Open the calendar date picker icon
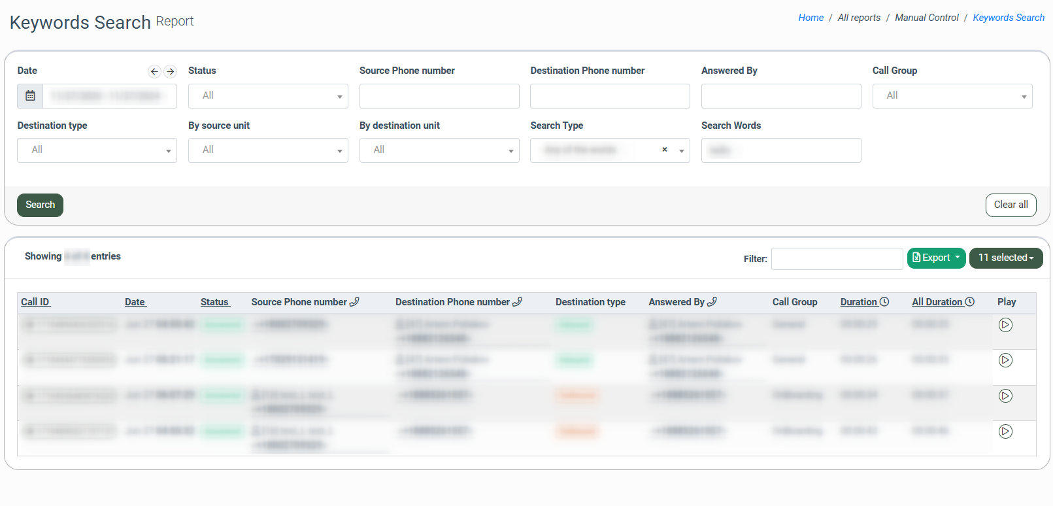Viewport: 1053px width, 506px height. tap(30, 96)
